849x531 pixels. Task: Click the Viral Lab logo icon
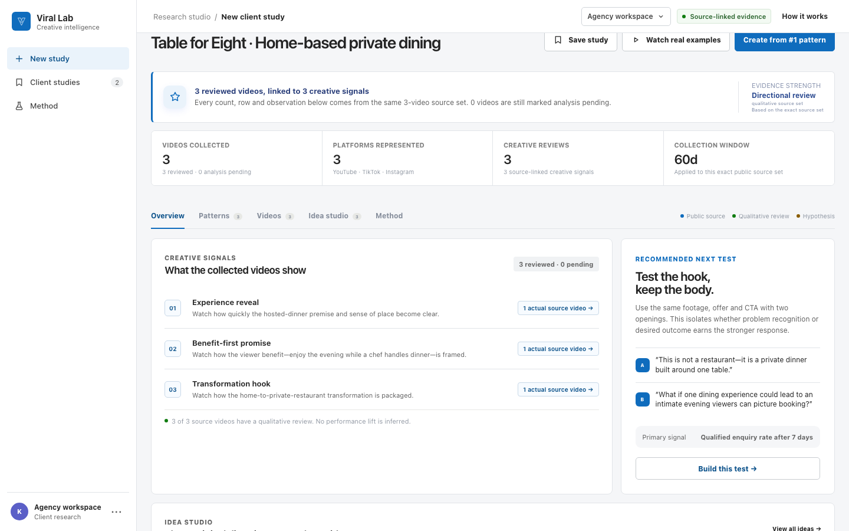(21, 21)
